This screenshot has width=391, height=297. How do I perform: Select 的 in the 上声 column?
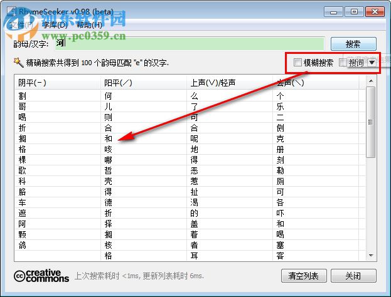pyautogui.click(x=195, y=213)
